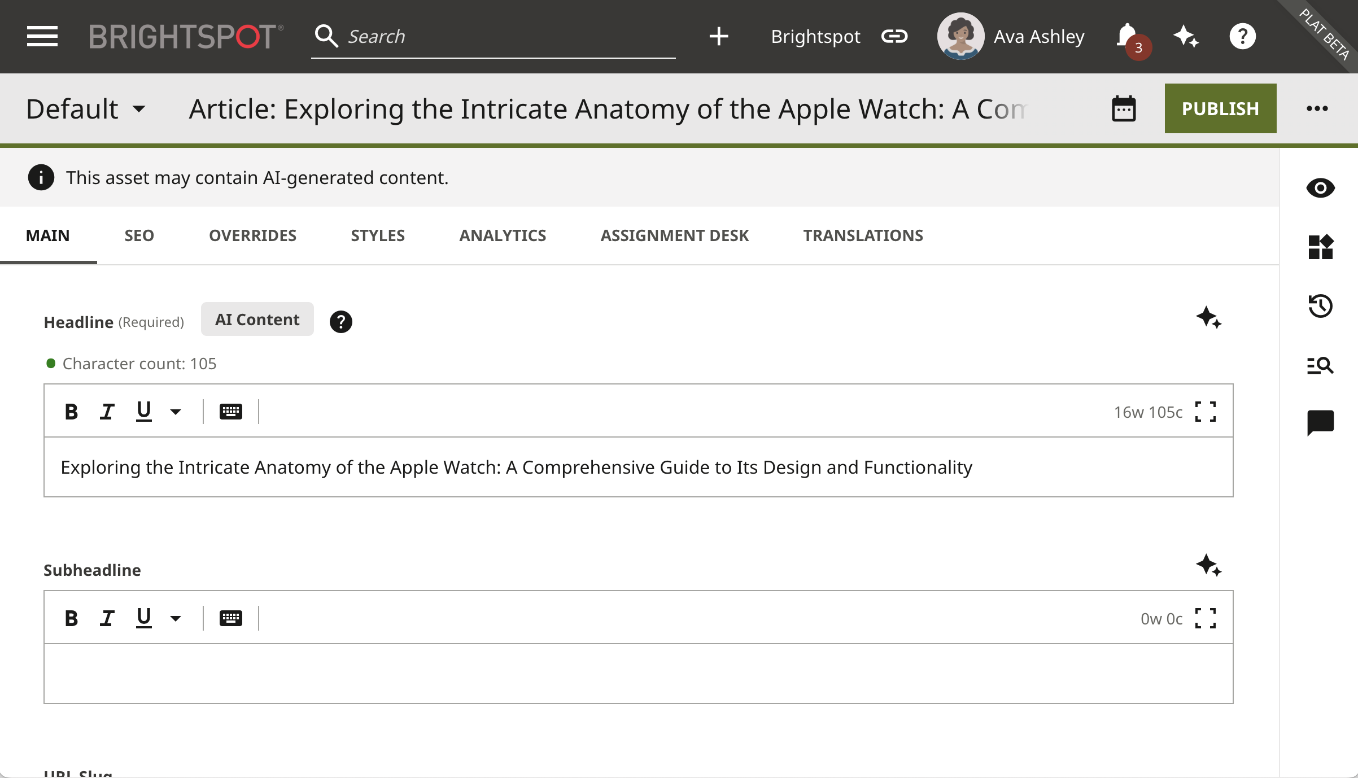Expand more formatting in Subheadline toolbar
1358x778 pixels.
click(x=176, y=619)
